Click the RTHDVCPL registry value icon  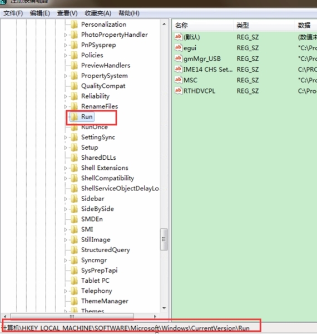pyautogui.click(x=178, y=91)
